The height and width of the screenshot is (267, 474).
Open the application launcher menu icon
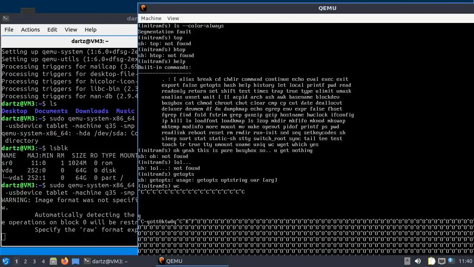6,261
